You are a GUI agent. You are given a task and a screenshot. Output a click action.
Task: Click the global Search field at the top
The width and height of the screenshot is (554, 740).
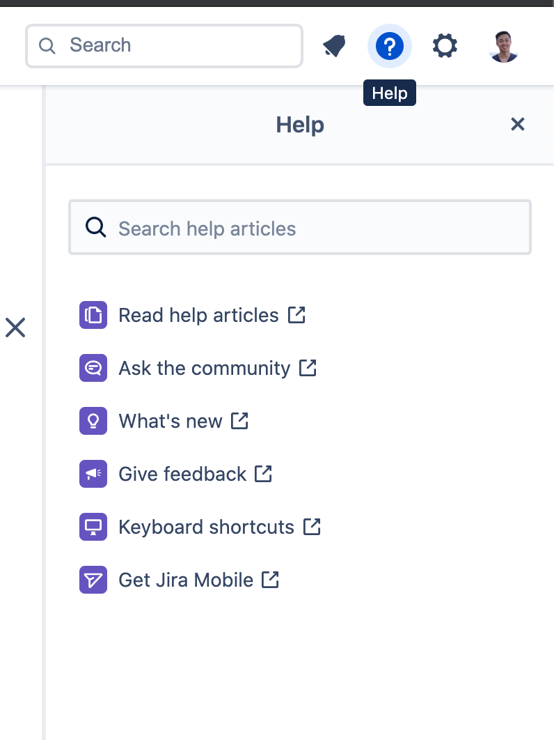[164, 45]
